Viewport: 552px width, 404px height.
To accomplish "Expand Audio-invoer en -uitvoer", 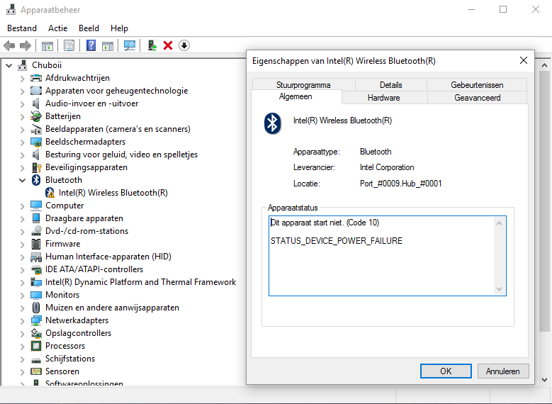I will tap(22, 104).
